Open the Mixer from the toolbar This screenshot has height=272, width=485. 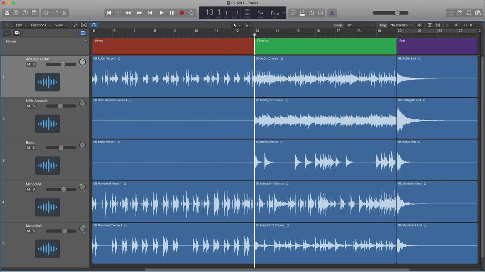(55, 13)
